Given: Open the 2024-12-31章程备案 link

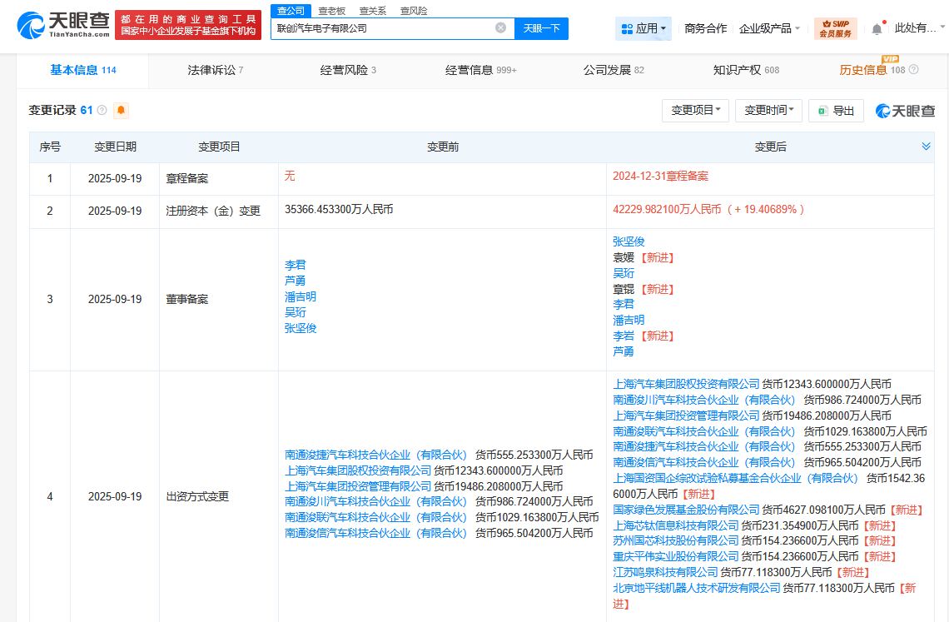Looking at the screenshot, I should (663, 178).
